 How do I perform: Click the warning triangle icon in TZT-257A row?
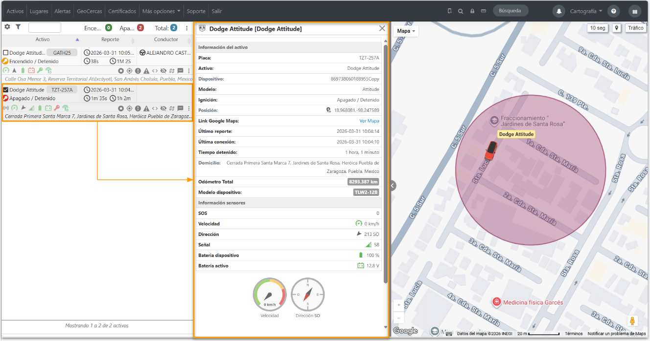pyautogui.click(x=146, y=108)
